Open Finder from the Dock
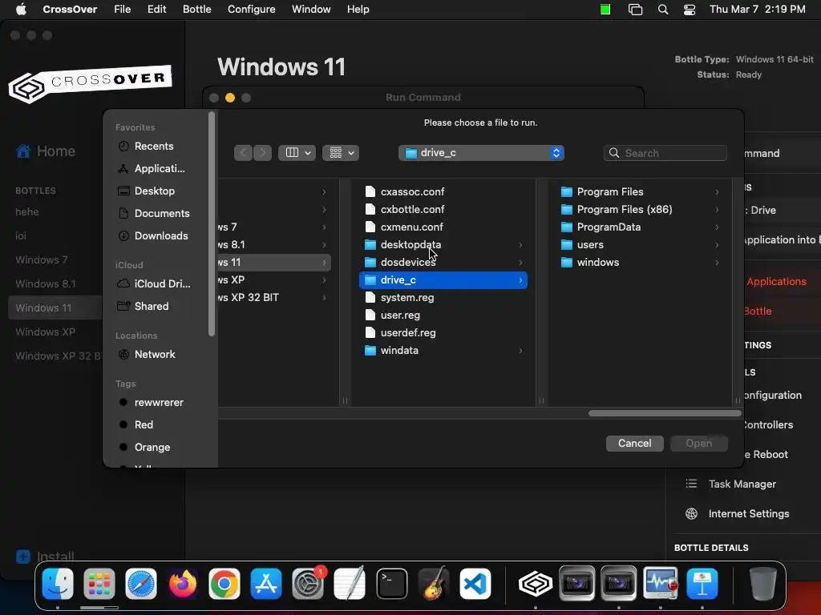Screen dimensions: 821x615 [58, 584]
